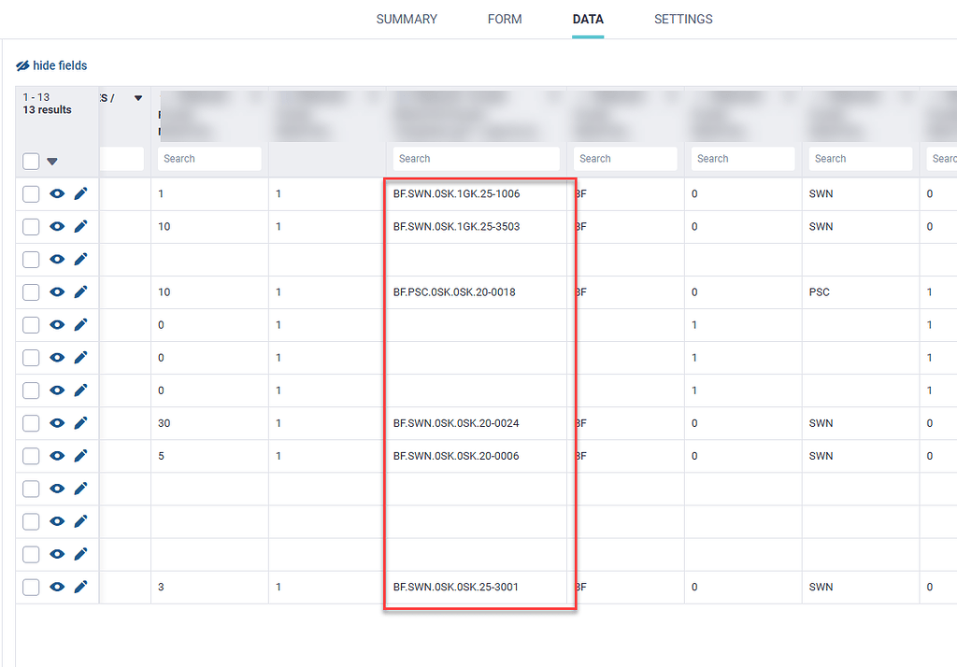Click the Search field above the highlighted column

click(x=474, y=158)
